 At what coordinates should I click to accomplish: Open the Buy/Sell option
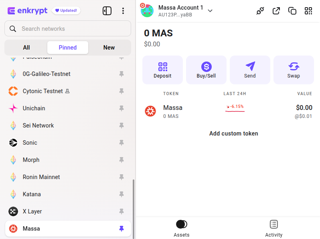(x=206, y=70)
